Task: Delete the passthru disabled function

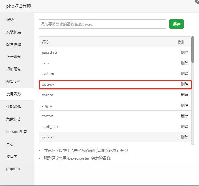Action: point(184,53)
